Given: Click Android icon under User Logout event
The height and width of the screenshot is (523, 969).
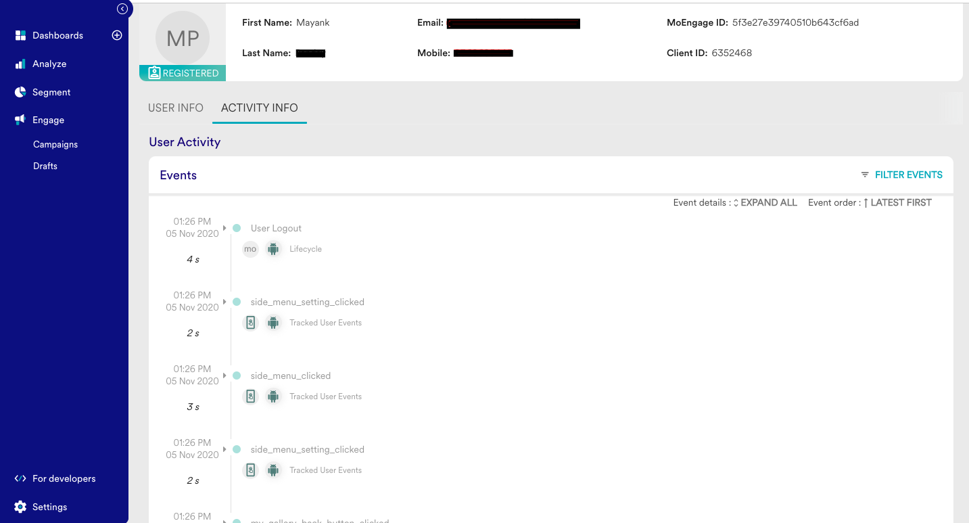Looking at the screenshot, I should [x=273, y=249].
